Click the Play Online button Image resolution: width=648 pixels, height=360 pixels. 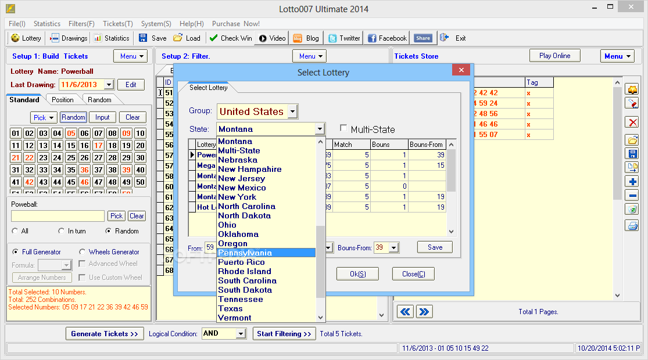(554, 56)
